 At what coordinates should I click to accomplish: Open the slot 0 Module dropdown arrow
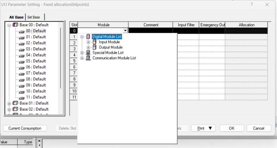point(125,31)
